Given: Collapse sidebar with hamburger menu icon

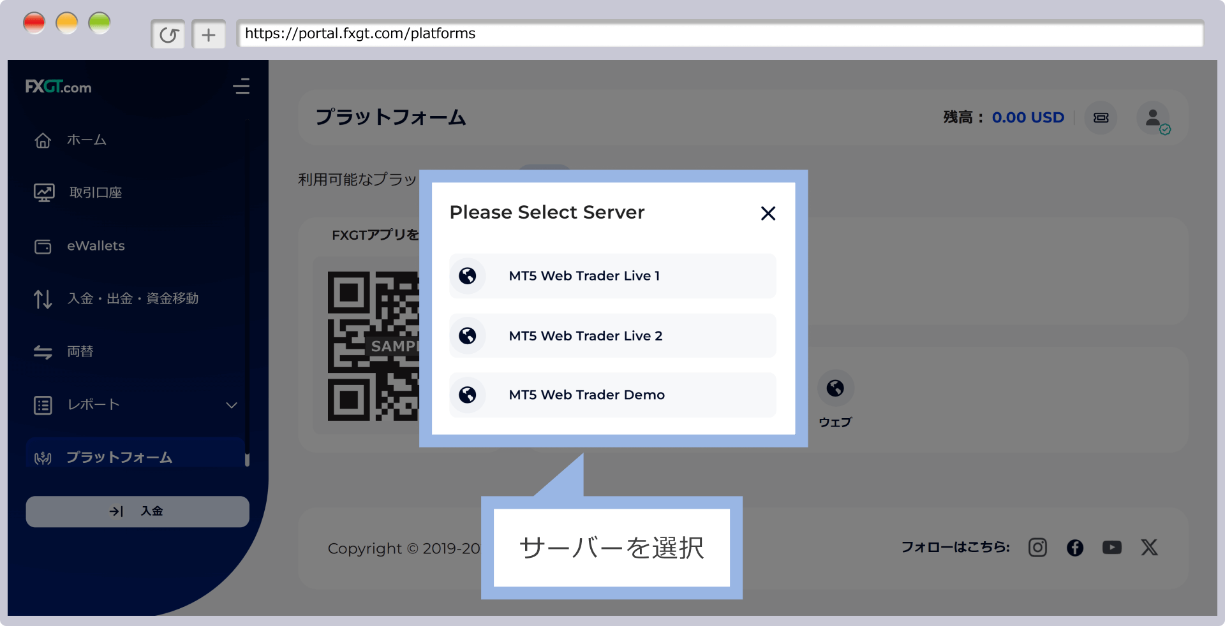Looking at the screenshot, I should tap(241, 86).
